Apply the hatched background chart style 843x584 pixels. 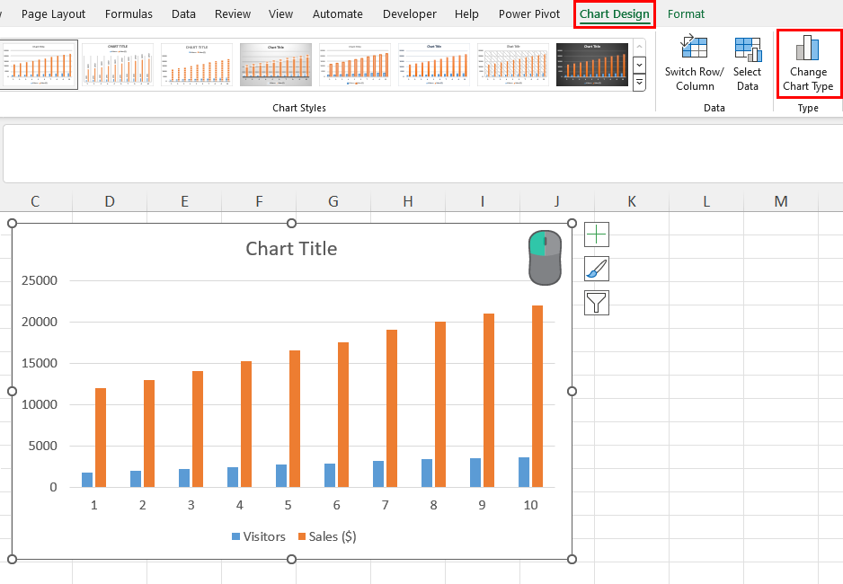pos(513,65)
